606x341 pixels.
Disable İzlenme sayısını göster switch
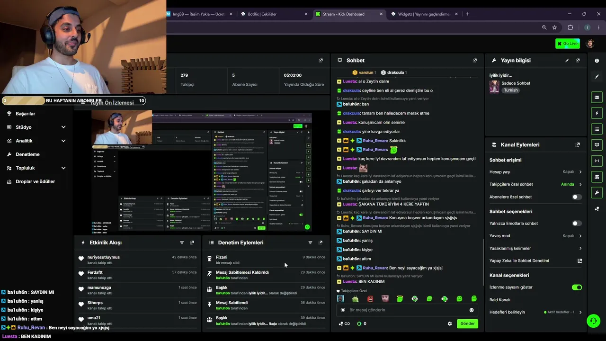coord(577,287)
